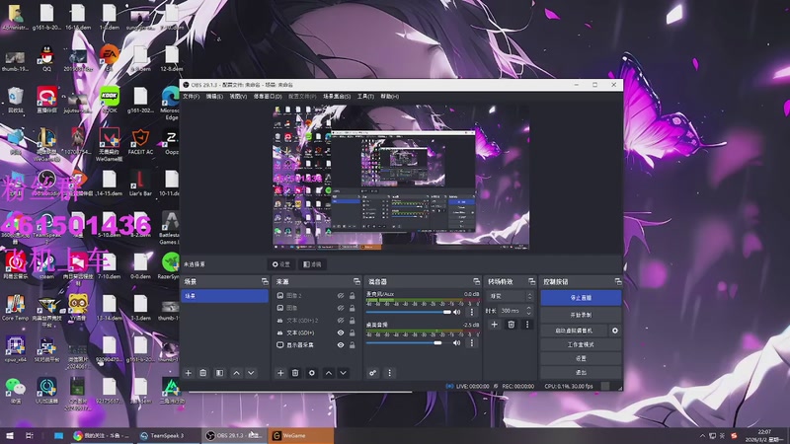Open the 帮助(H) menu

pos(389,96)
